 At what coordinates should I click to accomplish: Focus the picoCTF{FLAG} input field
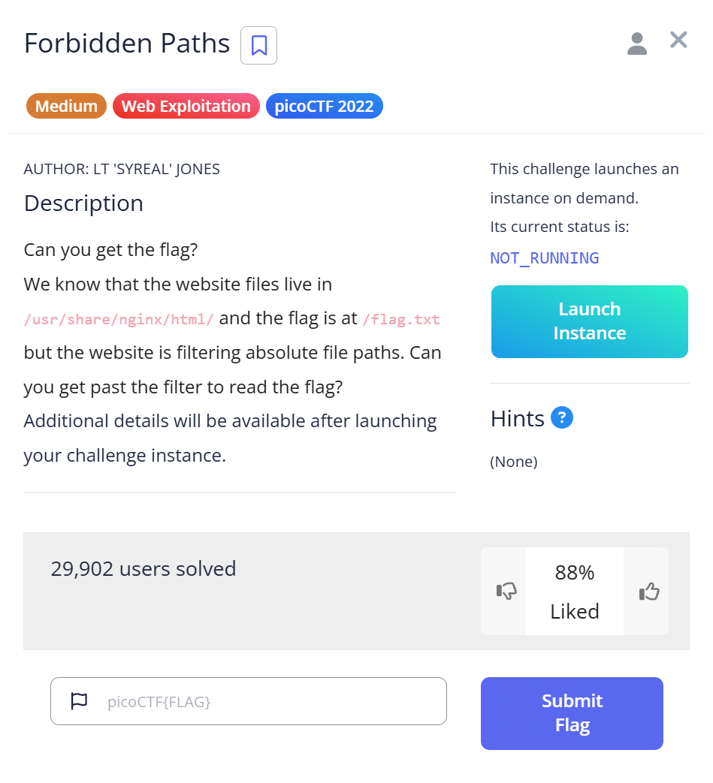point(270,701)
